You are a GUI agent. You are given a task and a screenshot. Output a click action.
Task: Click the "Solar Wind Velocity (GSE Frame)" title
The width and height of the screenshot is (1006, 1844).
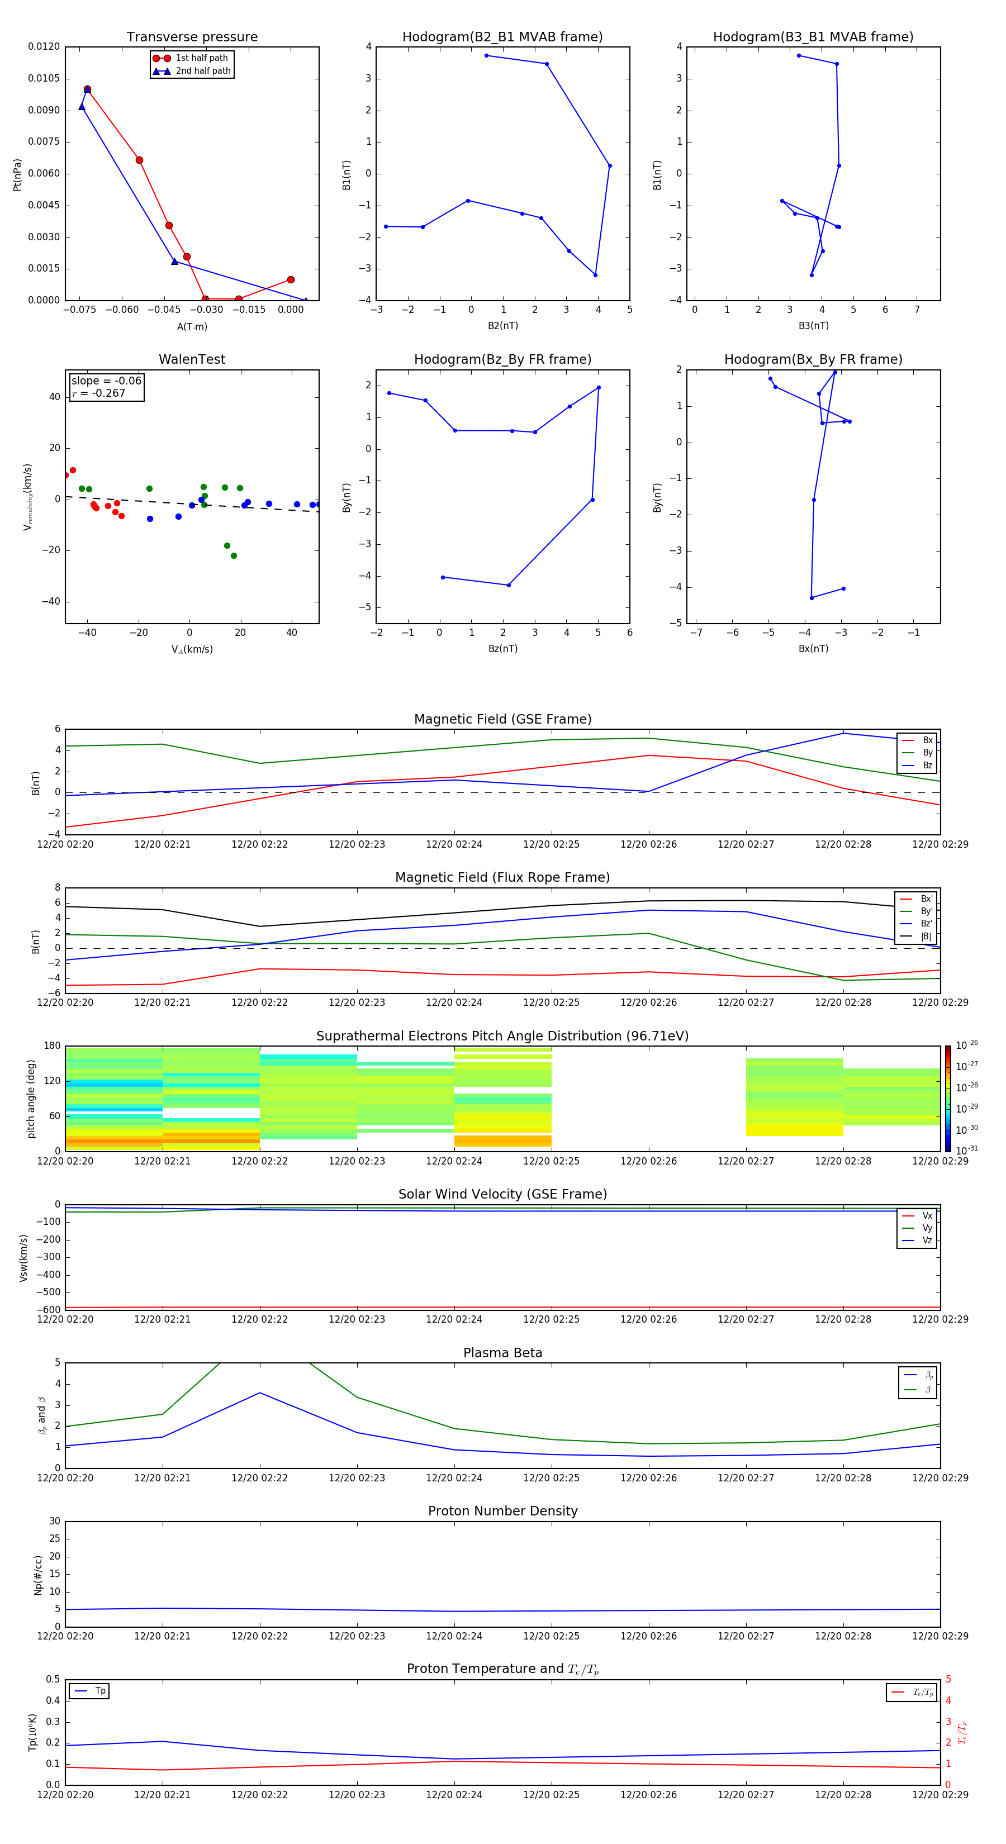(502, 1195)
